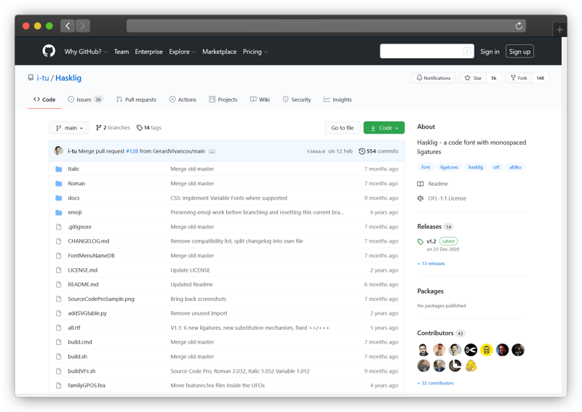Click the book icon next to Readme

[x=420, y=184]
